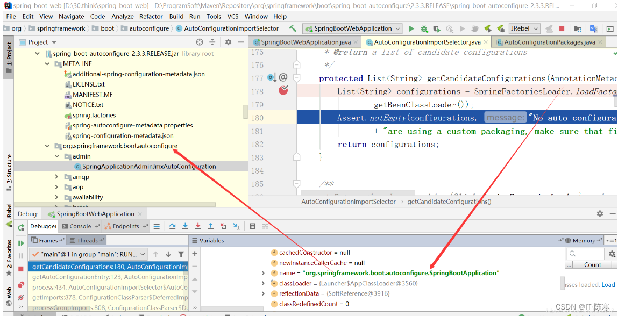Switch to AutoConfigurationPackages.java tab

[x=550, y=42]
